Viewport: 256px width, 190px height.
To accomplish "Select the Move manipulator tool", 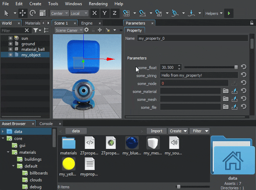I will click(x=23, y=13).
